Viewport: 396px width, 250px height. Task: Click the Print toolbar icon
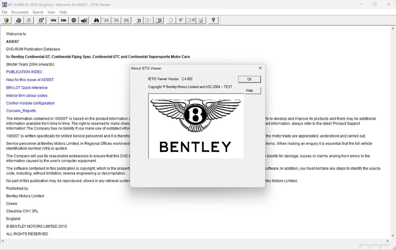(19, 20)
